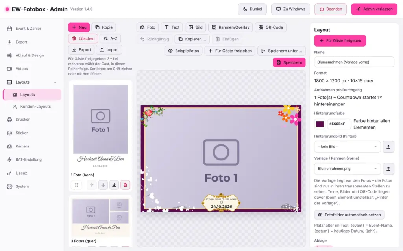
Task: Click the Ablauf & Design sliders icon
Action: coord(9,55)
